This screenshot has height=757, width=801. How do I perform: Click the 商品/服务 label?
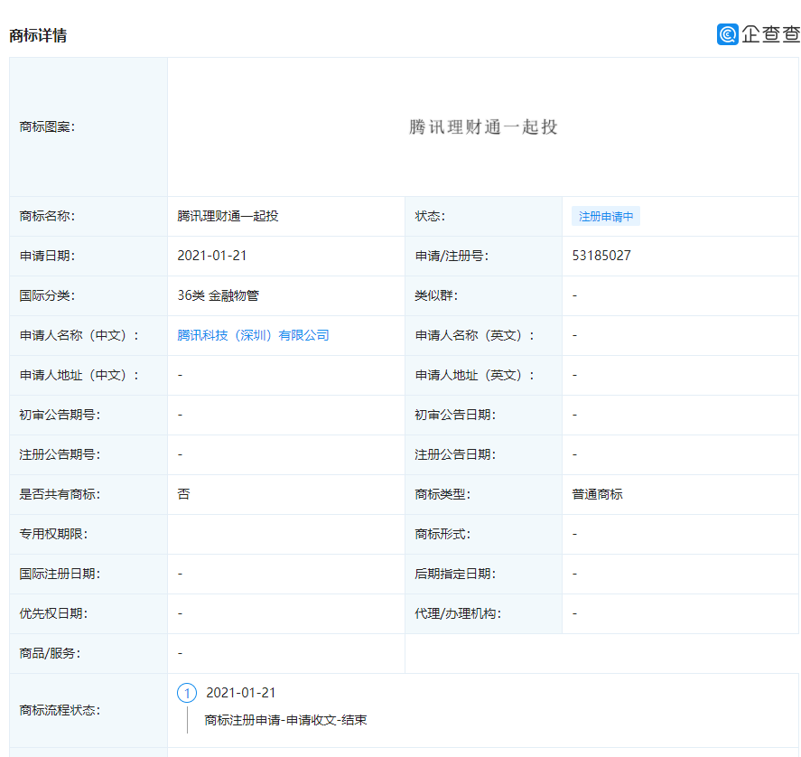tap(50, 653)
